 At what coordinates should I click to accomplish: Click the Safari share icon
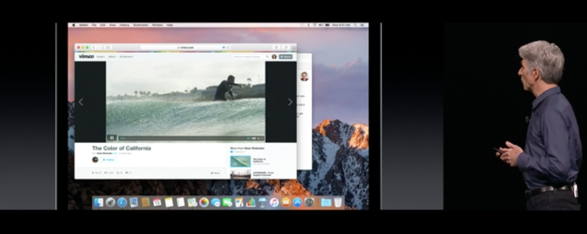pos(276,47)
